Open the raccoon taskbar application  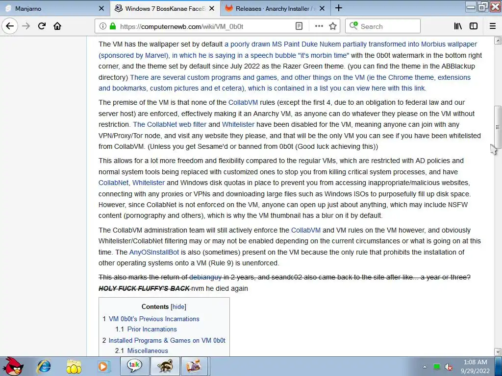point(165,366)
